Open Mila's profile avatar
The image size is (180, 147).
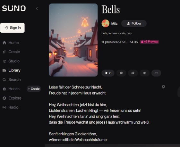(x=105, y=23)
